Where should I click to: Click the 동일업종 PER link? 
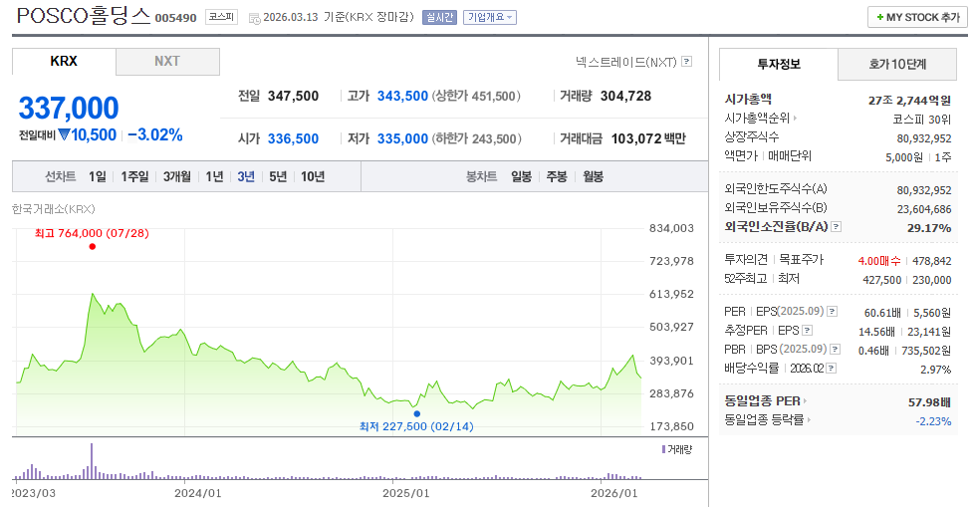763,401
